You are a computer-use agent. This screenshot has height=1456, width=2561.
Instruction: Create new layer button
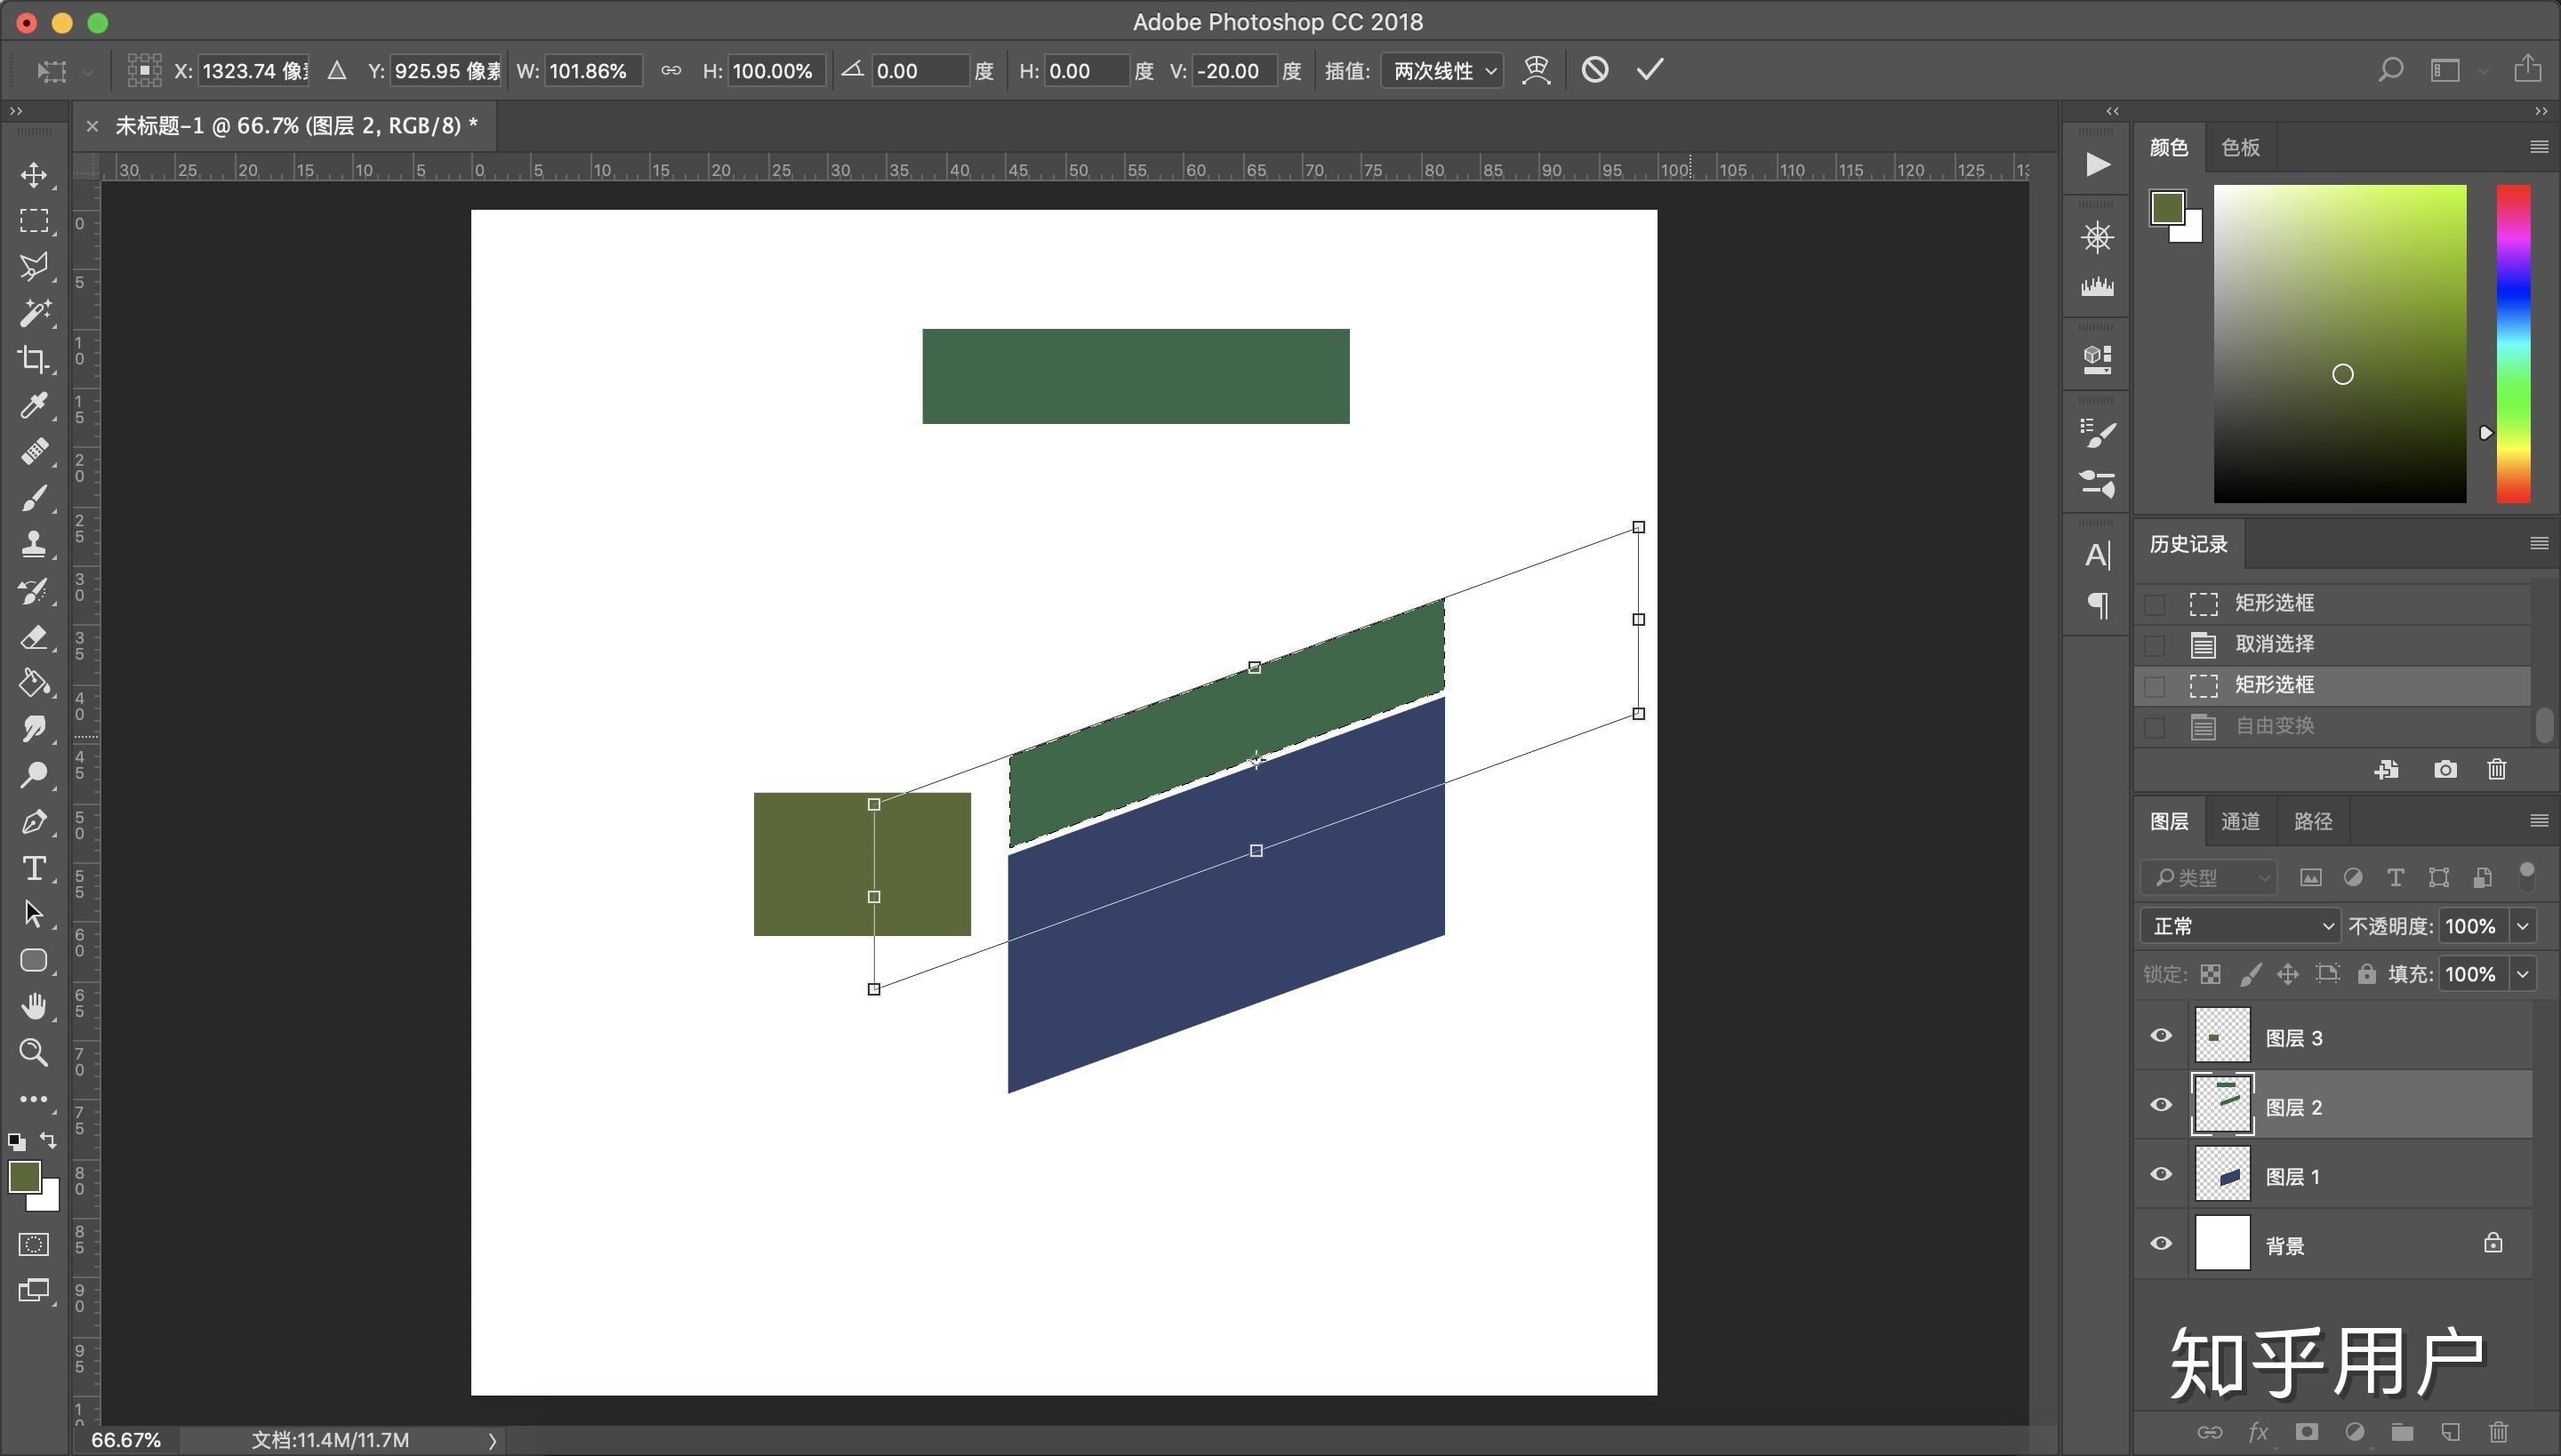[x=2450, y=1432]
